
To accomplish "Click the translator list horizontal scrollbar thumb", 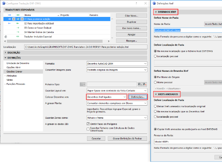I will [x=55, y=41].
